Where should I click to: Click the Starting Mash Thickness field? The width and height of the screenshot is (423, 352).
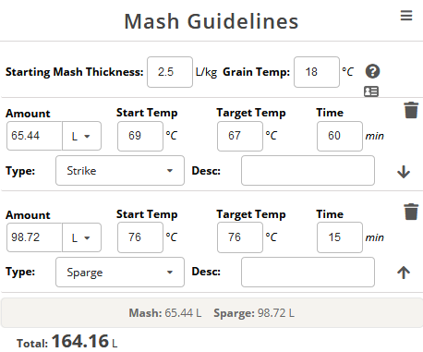tap(170, 72)
